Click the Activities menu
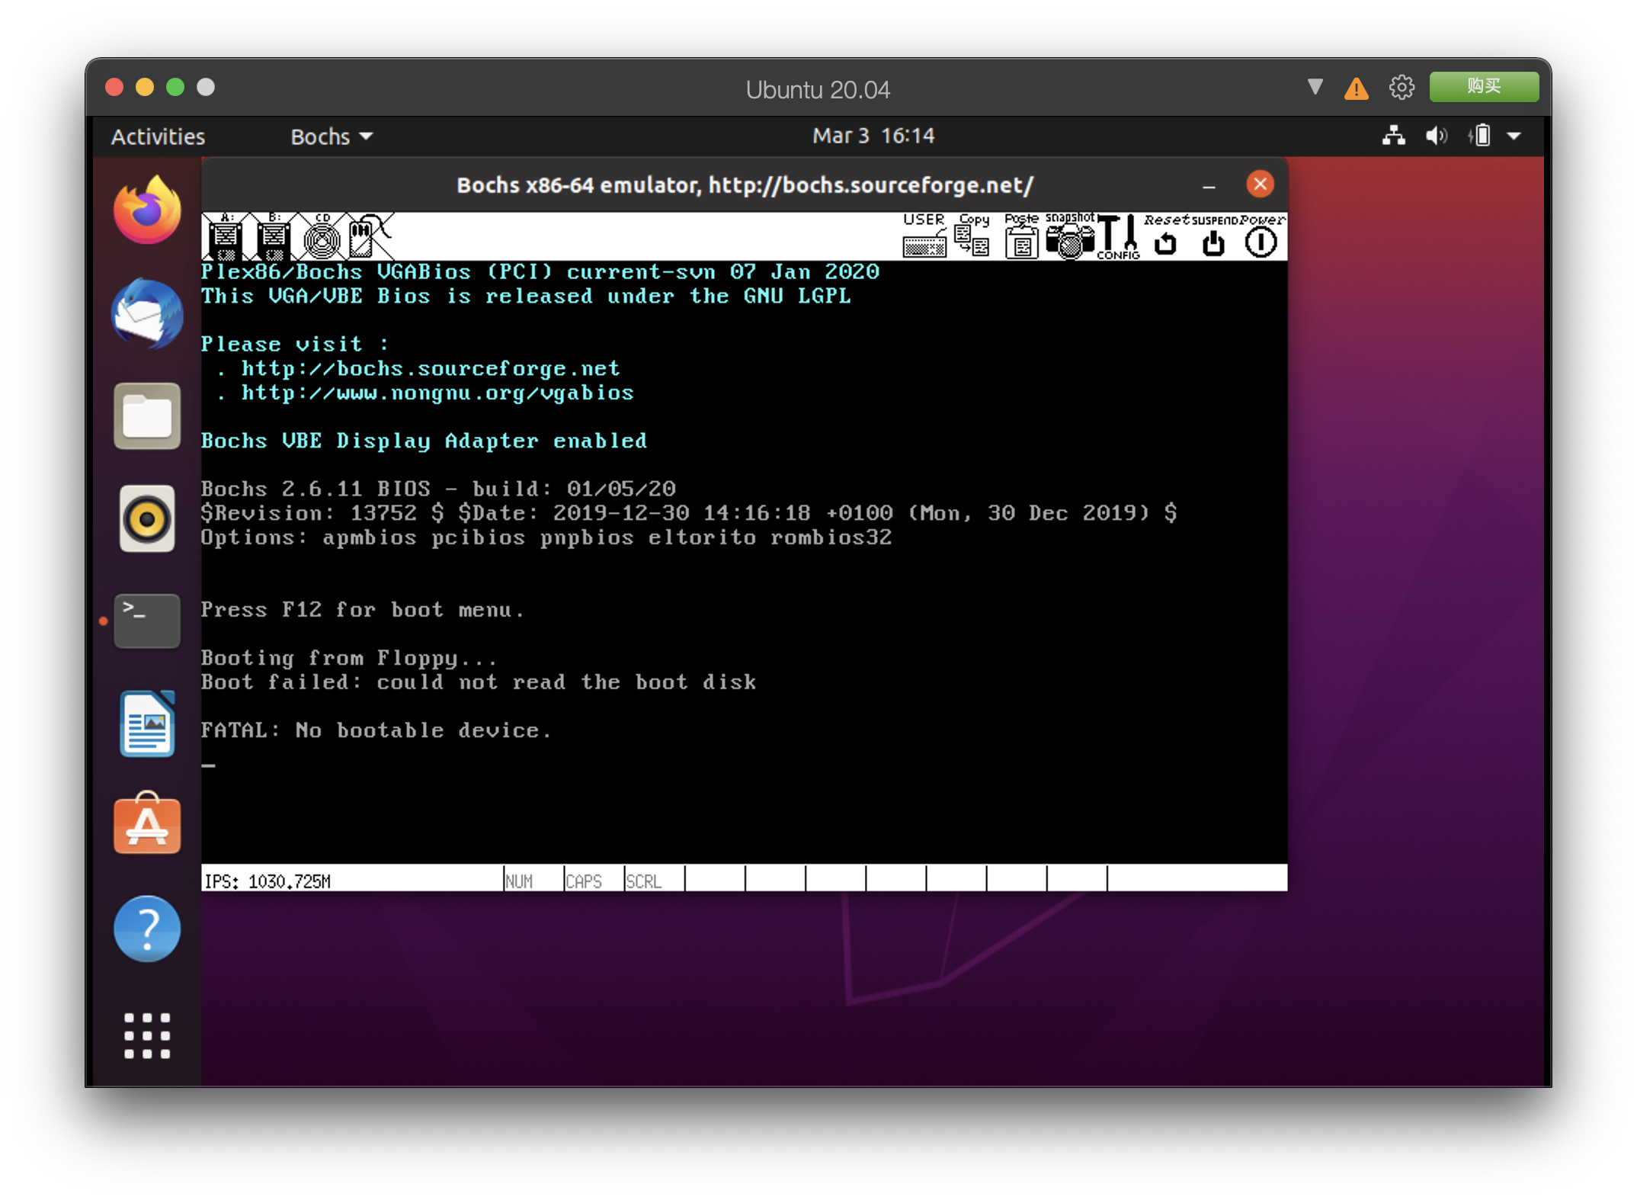1637x1200 pixels. (158, 136)
